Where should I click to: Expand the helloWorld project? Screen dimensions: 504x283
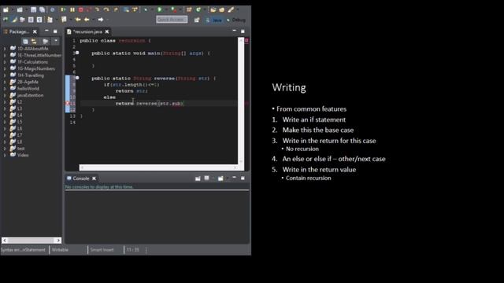click(5, 89)
